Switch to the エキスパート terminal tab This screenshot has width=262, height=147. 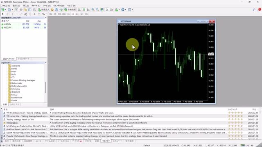tap(117, 141)
